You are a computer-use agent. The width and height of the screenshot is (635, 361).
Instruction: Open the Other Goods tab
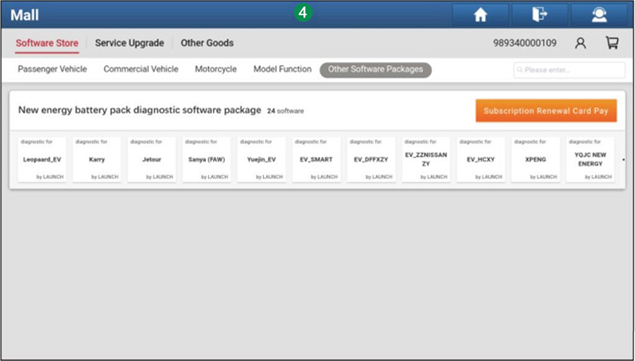tap(207, 43)
